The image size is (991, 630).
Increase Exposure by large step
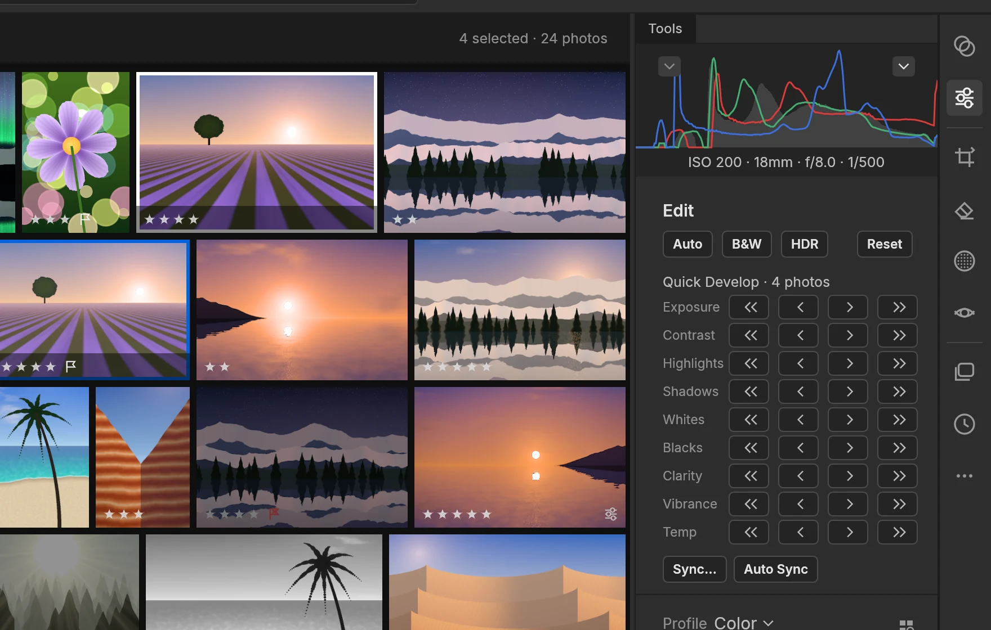(898, 307)
